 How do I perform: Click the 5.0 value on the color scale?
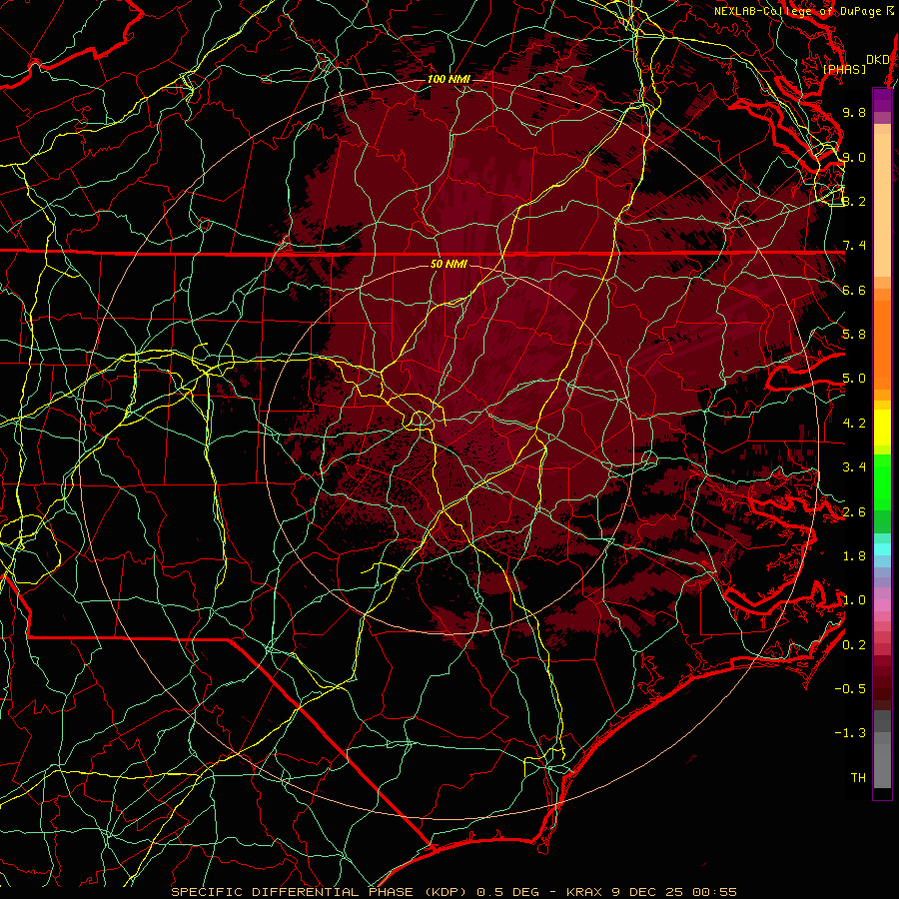[x=854, y=379]
